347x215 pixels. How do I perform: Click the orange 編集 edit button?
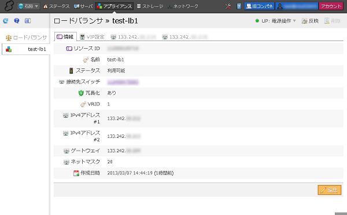[329, 190]
